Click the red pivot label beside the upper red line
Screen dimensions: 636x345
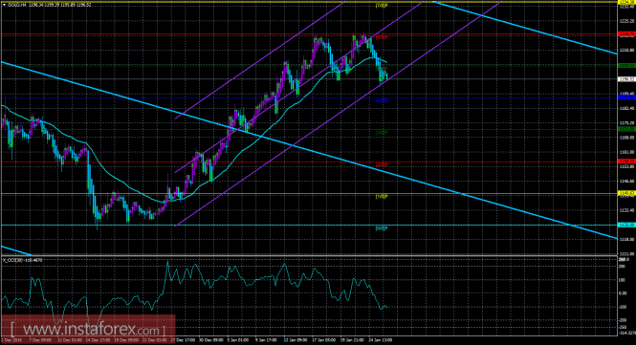pos(382,37)
